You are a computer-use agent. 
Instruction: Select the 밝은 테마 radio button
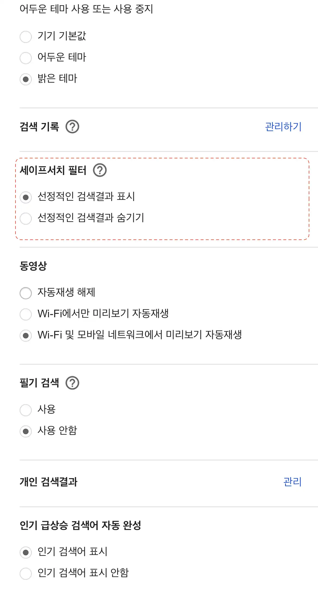(x=26, y=79)
